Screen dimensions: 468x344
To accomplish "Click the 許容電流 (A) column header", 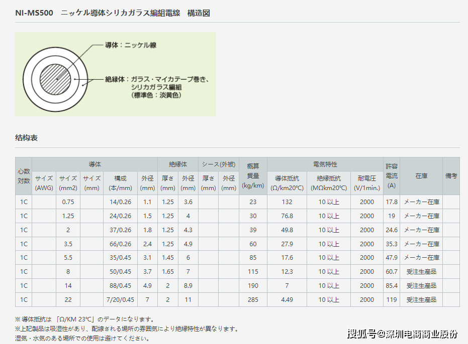I will click(x=392, y=176).
